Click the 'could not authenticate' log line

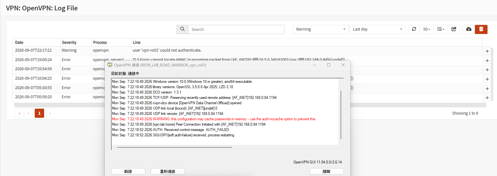coord(167,50)
